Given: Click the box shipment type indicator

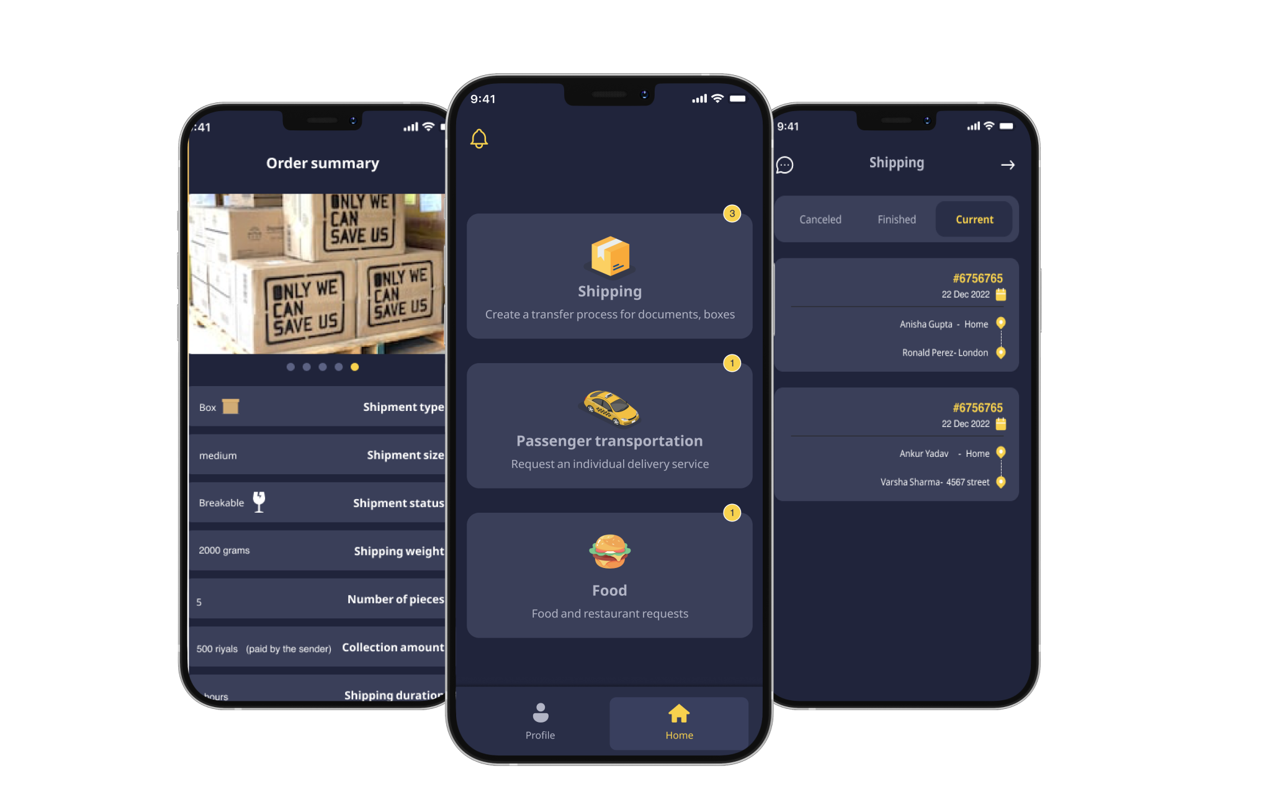Looking at the screenshot, I should click(234, 407).
